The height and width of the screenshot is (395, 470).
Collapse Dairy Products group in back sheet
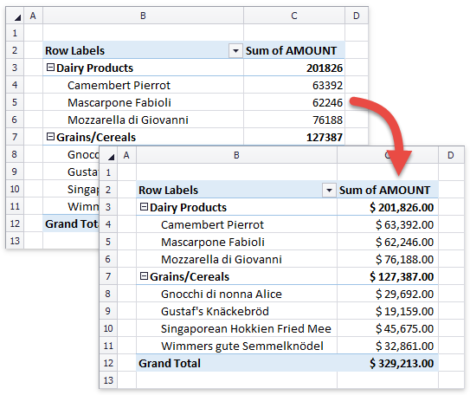click(x=50, y=68)
